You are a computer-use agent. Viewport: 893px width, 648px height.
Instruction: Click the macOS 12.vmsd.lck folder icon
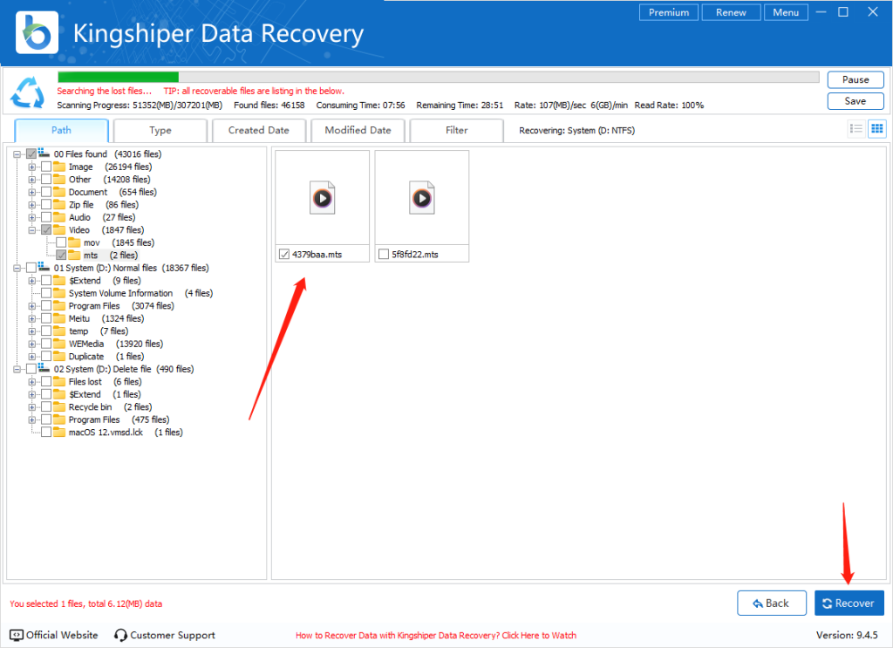tap(59, 433)
